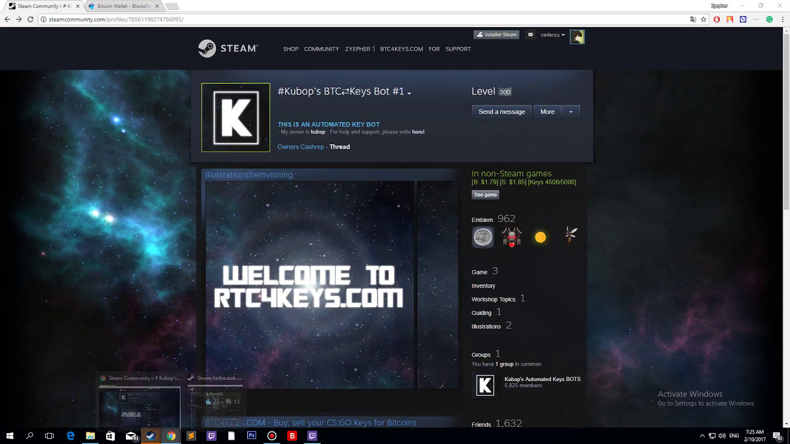Open the dropdown arrow beside More
The width and height of the screenshot is (790, 444).
pyautogui.click(x=571, y=112)
